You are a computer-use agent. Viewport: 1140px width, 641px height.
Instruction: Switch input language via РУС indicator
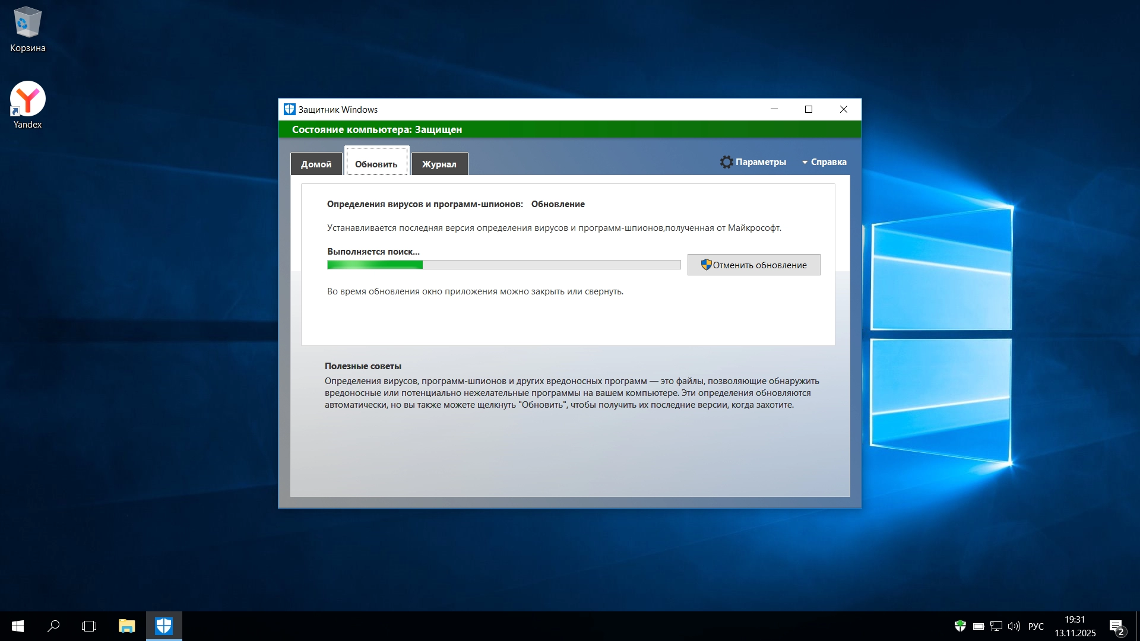1035,626
